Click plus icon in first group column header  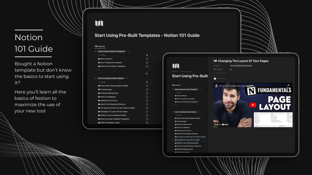(151, 55)
